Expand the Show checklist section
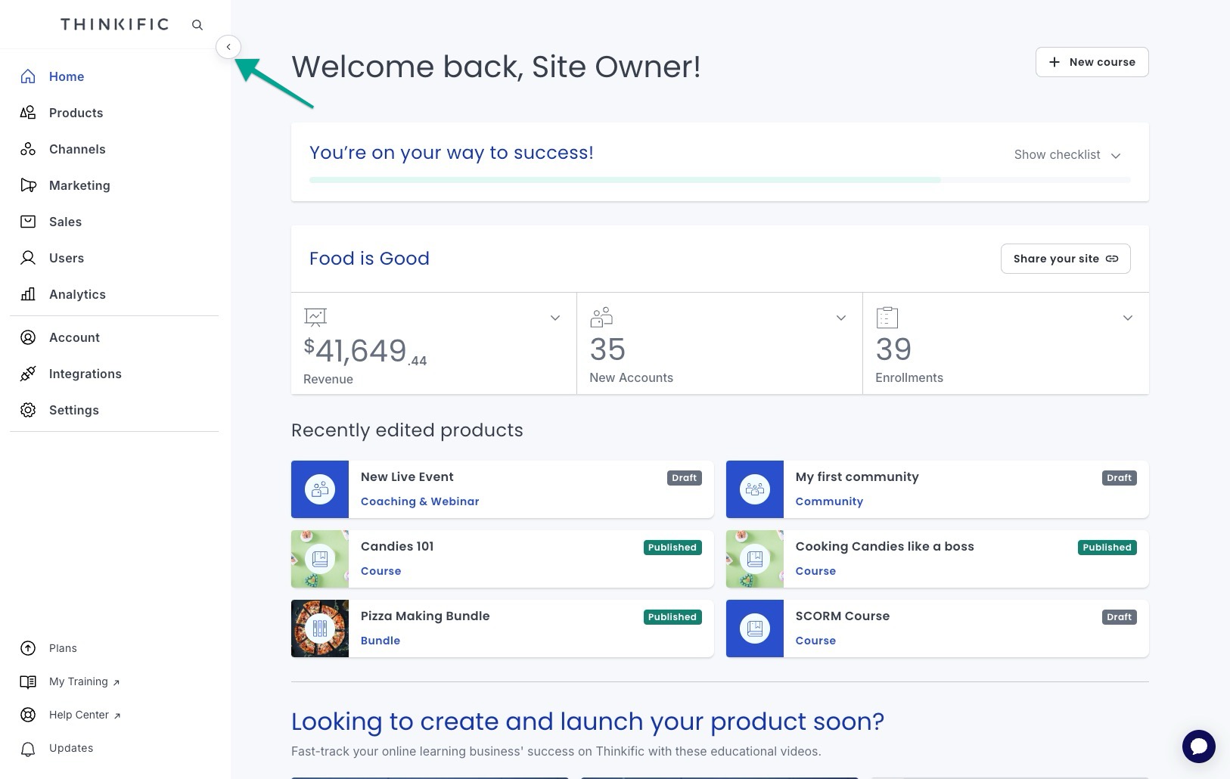This screenshot has width=1230, height=779. pyautogui.click(x=1067, y=155)
